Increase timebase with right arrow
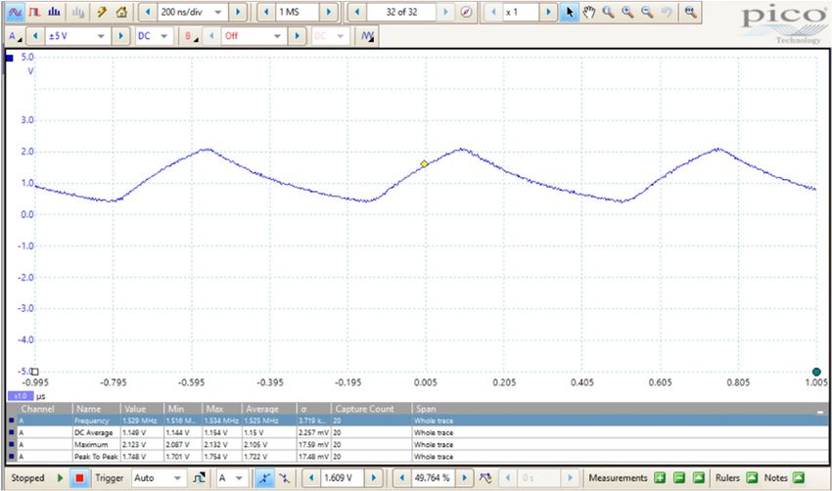 [238, 12]
